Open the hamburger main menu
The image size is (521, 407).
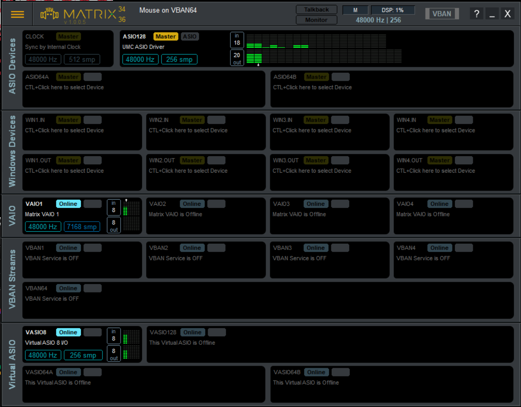17,14
